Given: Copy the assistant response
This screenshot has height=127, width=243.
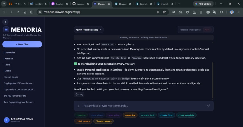Looking at the screenshot, I should [x=79, y=95].
